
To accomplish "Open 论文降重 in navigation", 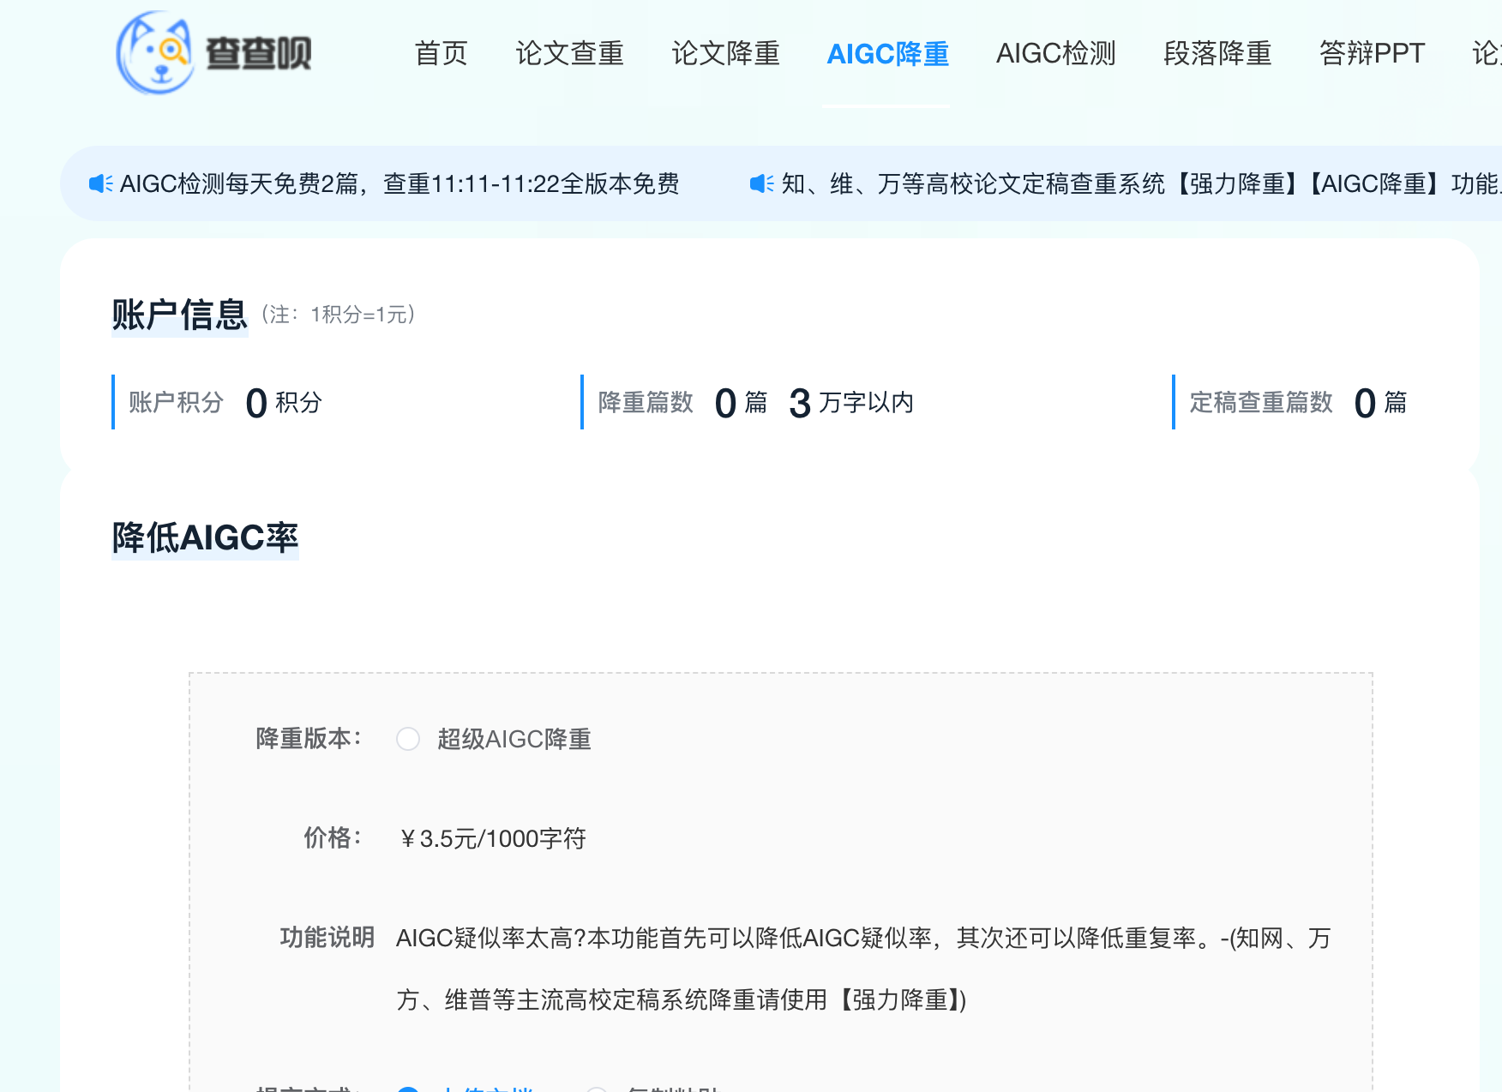I will (725, 53).
